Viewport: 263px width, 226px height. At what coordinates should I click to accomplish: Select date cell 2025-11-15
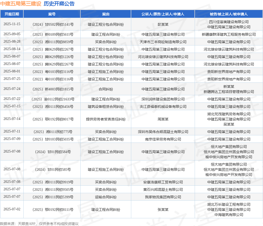coord(12,24)
